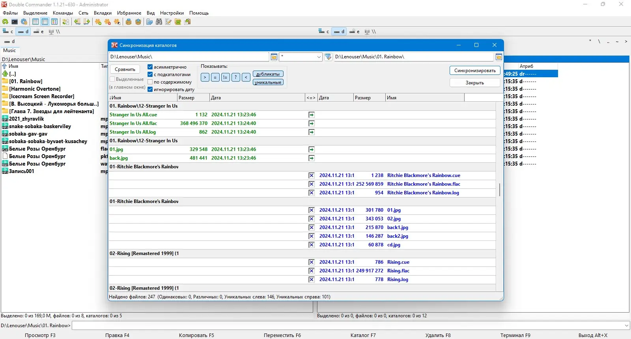The width and height of the screenshot is (631, 339).
Task: Click the right folder browse icon for the Rainbow path
Action: 498,57
